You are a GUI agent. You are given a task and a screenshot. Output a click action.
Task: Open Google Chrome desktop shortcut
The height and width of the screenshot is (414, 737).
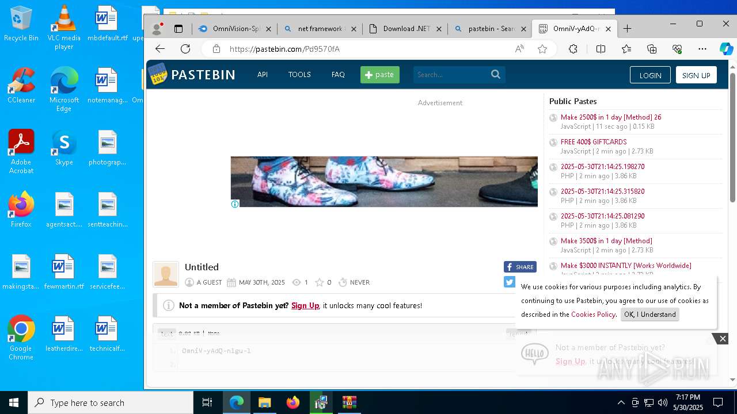[21, 338]
